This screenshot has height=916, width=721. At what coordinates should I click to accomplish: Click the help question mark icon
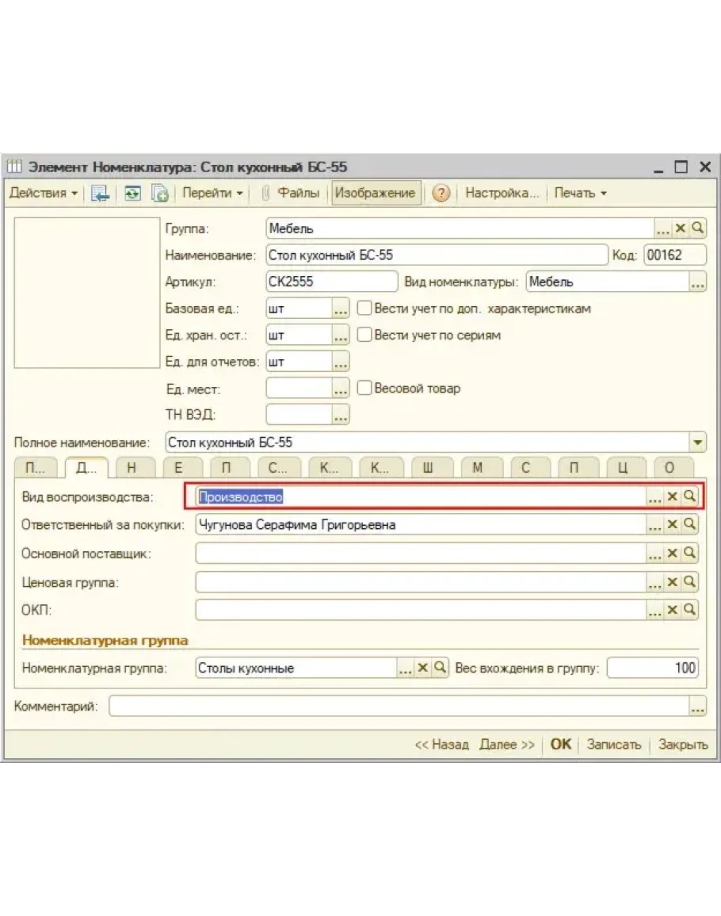[x=441, y=194]
